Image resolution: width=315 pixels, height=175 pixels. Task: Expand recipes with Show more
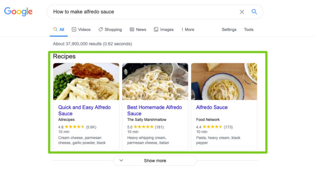pos(155,161)
